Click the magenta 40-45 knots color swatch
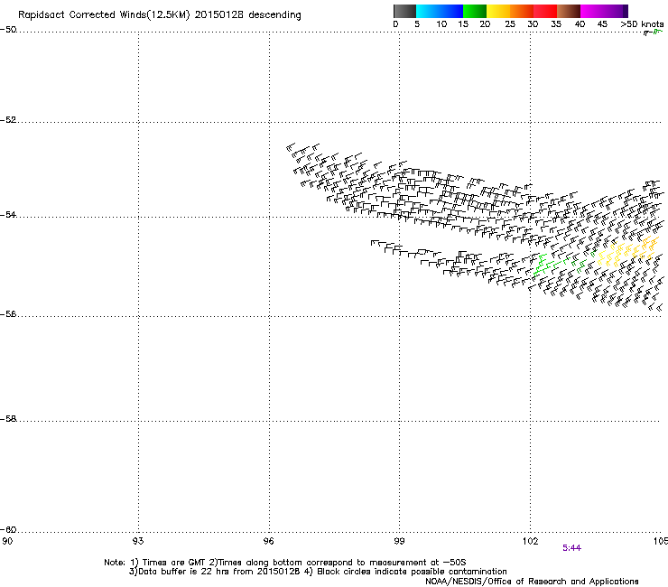The image size is (668, 587). (592, 11)
